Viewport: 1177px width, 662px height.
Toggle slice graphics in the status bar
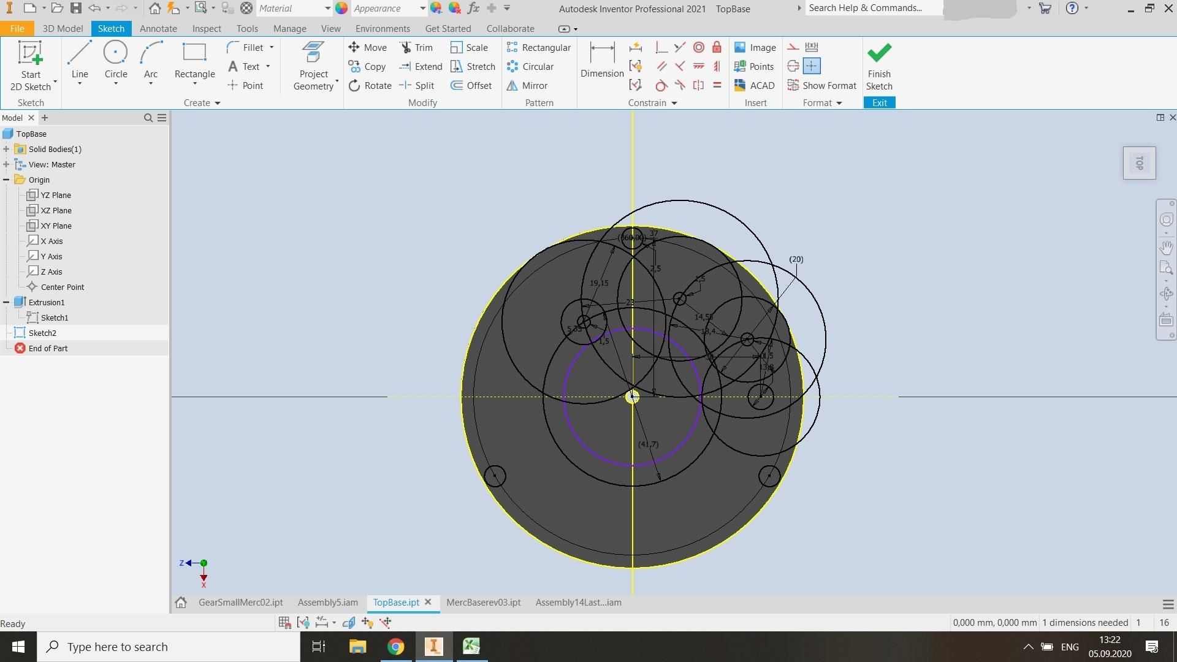tap(348, 622)
